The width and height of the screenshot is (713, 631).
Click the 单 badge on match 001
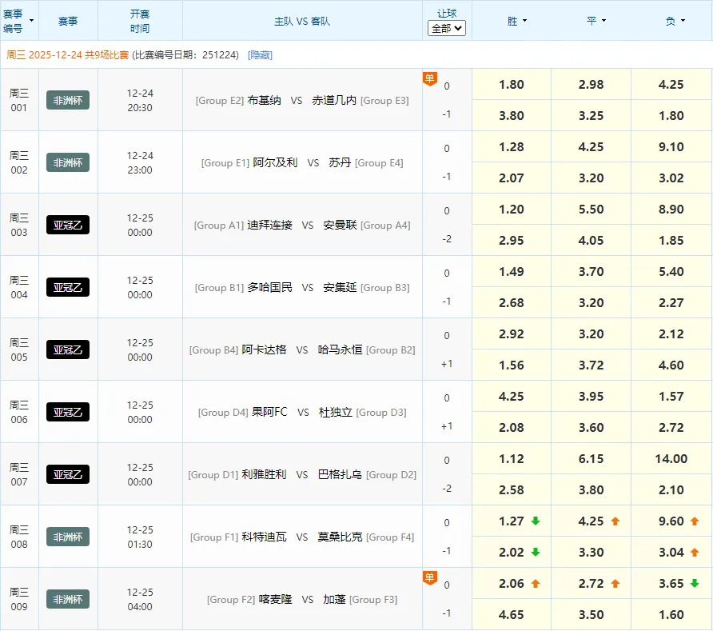click(x=430, y=78)
